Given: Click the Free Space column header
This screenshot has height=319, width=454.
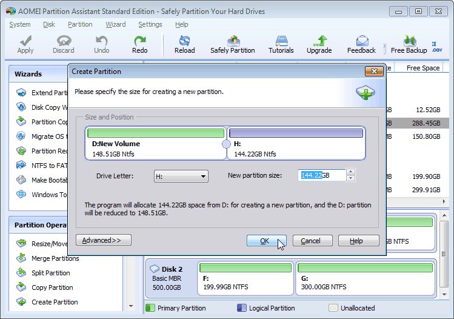Looking at the screenshot, I should point(422,68).
